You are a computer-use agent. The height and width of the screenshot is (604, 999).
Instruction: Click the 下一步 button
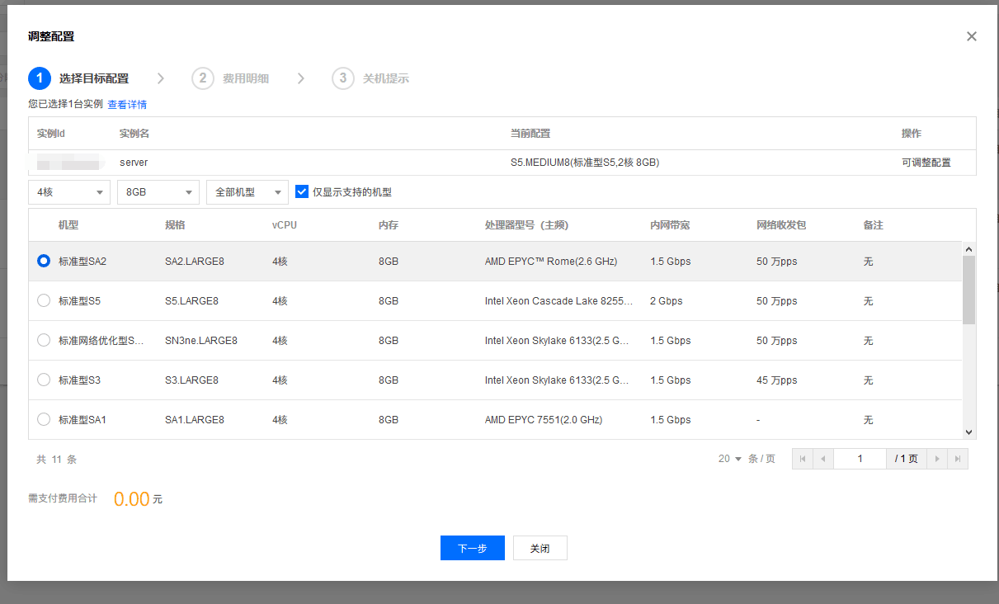point(472,549)
